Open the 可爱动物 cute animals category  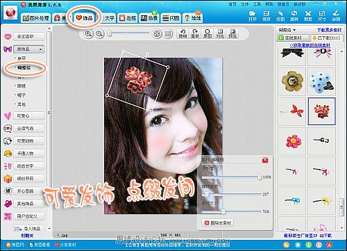point(29,140)
